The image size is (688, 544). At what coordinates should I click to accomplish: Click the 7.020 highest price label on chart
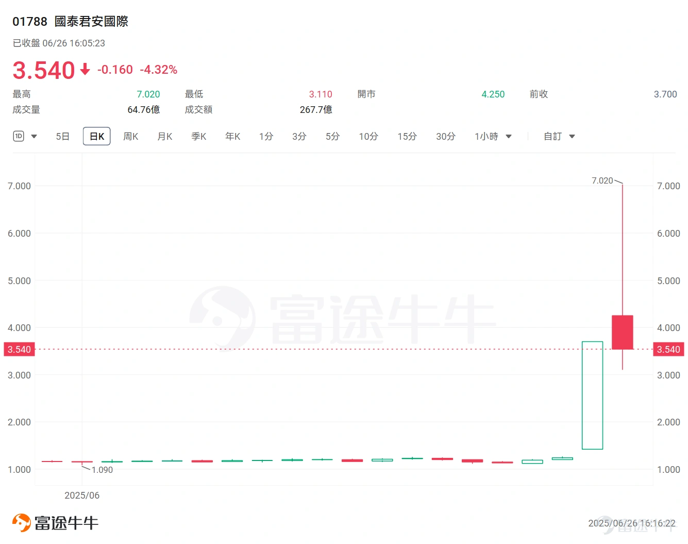pos(601,181)
